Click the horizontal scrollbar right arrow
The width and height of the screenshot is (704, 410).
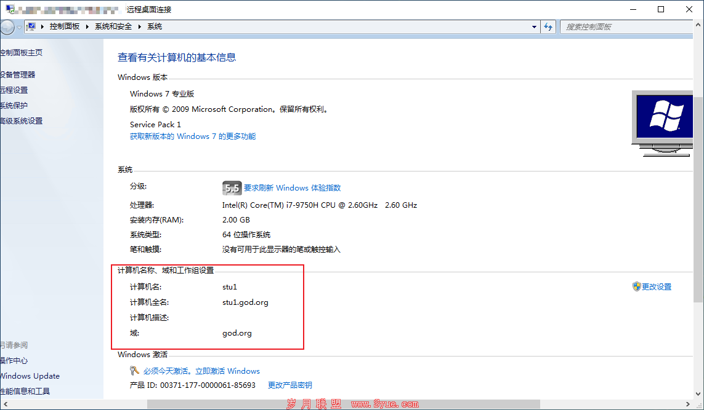click(688, 404)
